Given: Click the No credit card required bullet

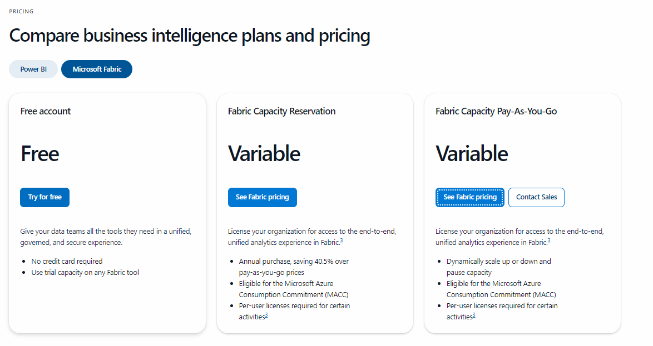Looking at the screenshot, I should pos(67,261).
